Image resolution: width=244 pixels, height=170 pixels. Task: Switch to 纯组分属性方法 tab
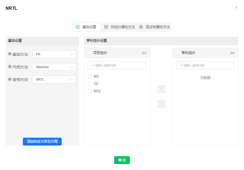tap(120, 27)
